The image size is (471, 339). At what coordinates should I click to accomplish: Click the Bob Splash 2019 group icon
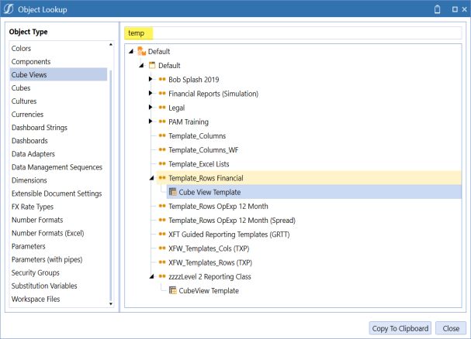point(162,80)
